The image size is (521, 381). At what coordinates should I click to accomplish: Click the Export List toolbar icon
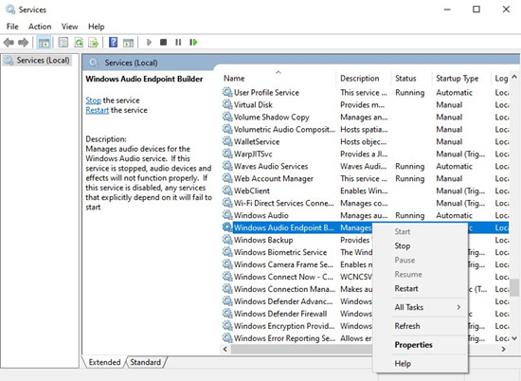[x=94, y=43]
